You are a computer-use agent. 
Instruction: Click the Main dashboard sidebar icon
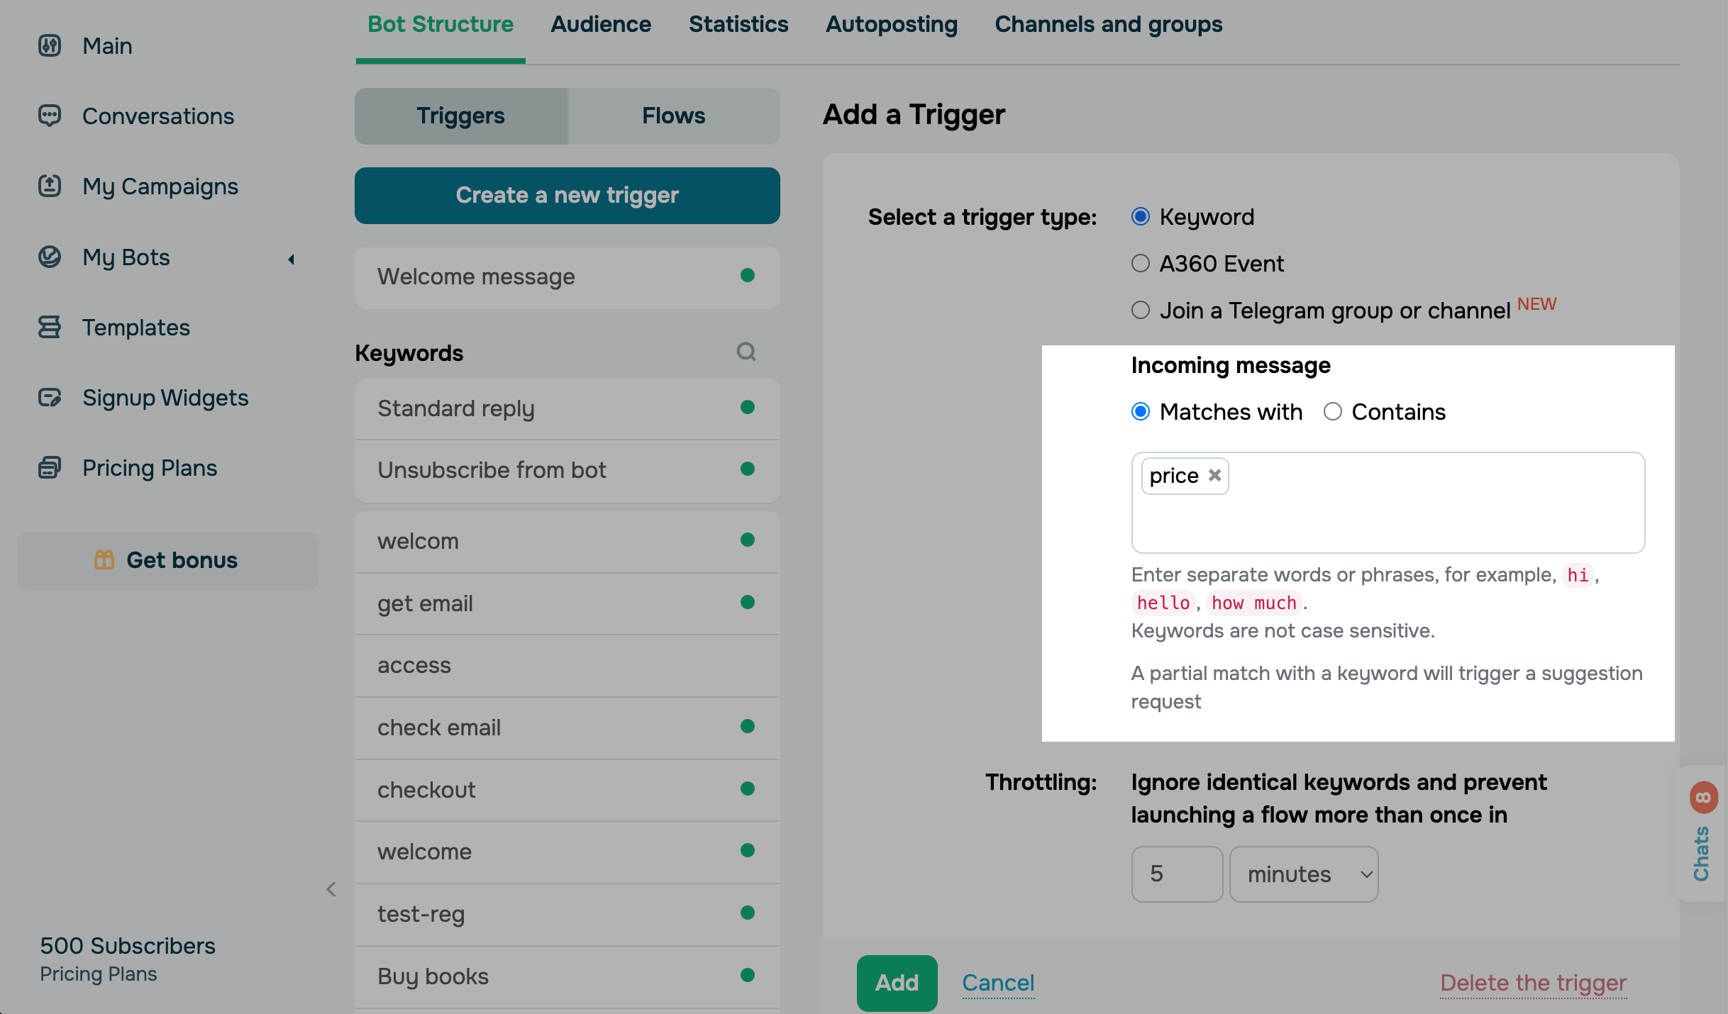tap(50, 46)
